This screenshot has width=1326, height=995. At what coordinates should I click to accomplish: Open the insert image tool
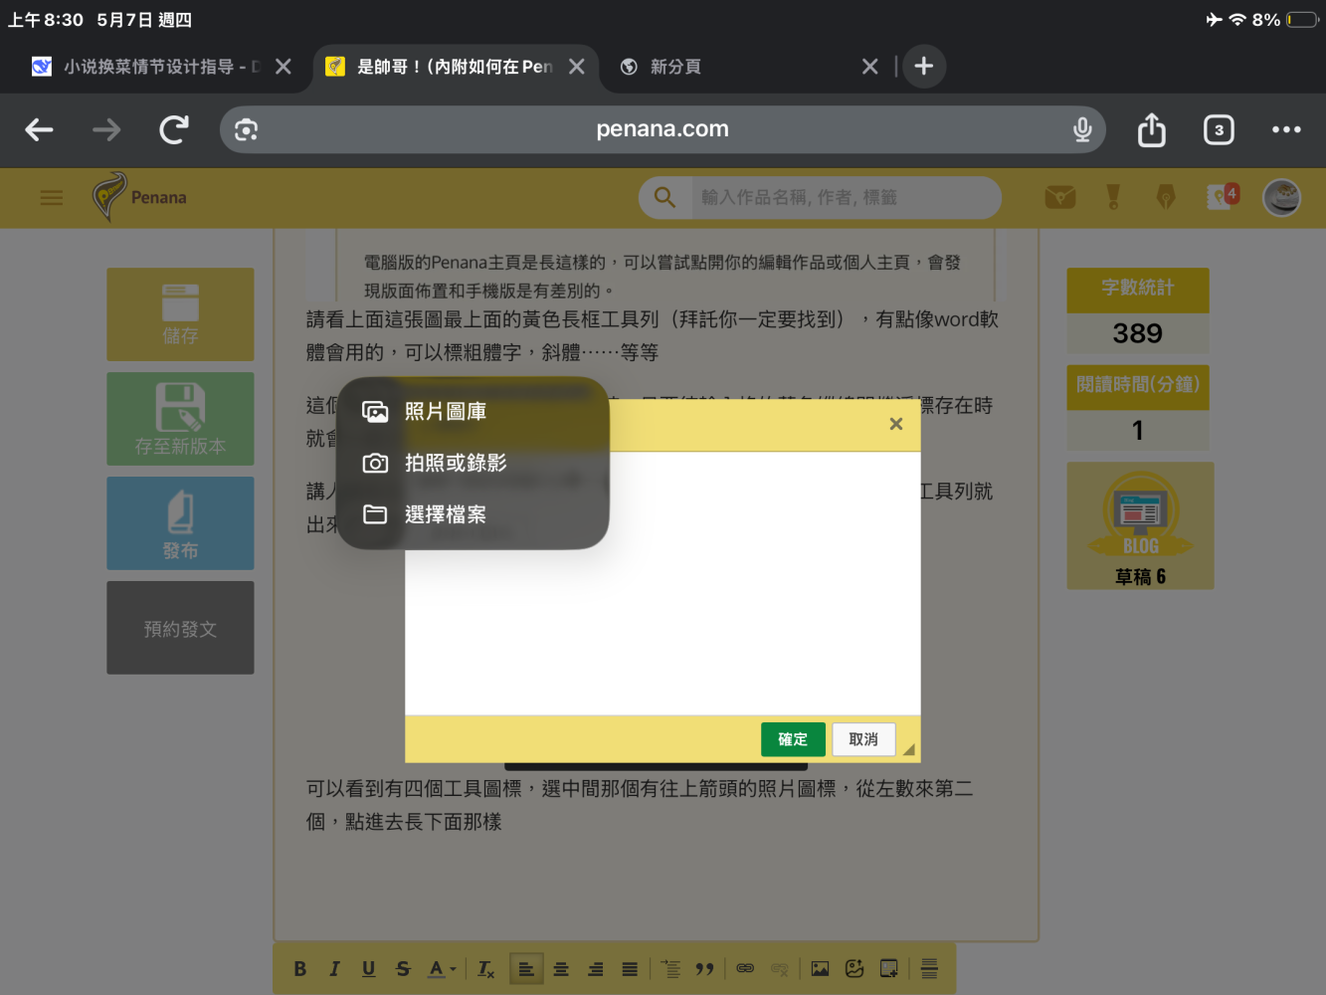coord(820,968)
